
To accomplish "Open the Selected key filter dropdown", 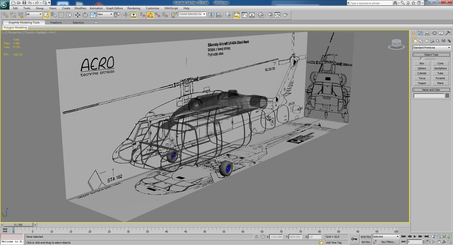I will tap(386, 236).
